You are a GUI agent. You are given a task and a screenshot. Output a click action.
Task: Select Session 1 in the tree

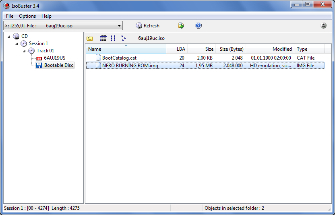[39, 43]
